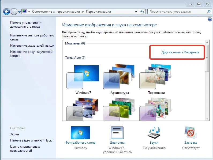Open Help with the question mark icon
The height and width of the screenshot is (160, 213).
pyautogui.click(x=210, y=20)
